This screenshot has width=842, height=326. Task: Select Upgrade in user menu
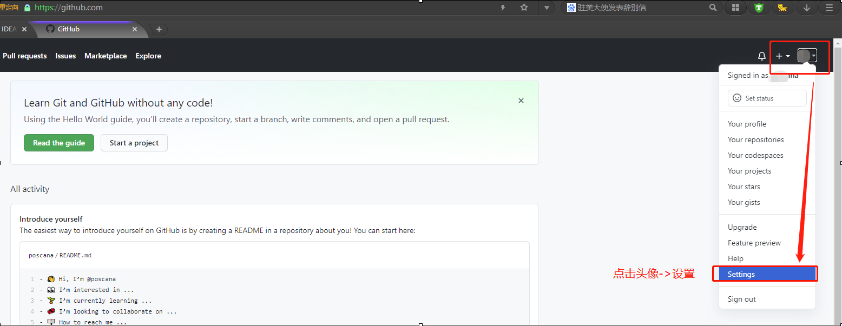click(767, 227)
